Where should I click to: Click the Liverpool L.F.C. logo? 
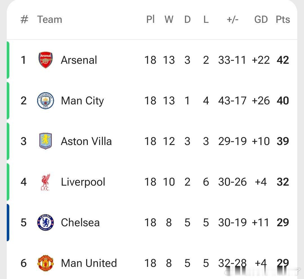(45, 182)
